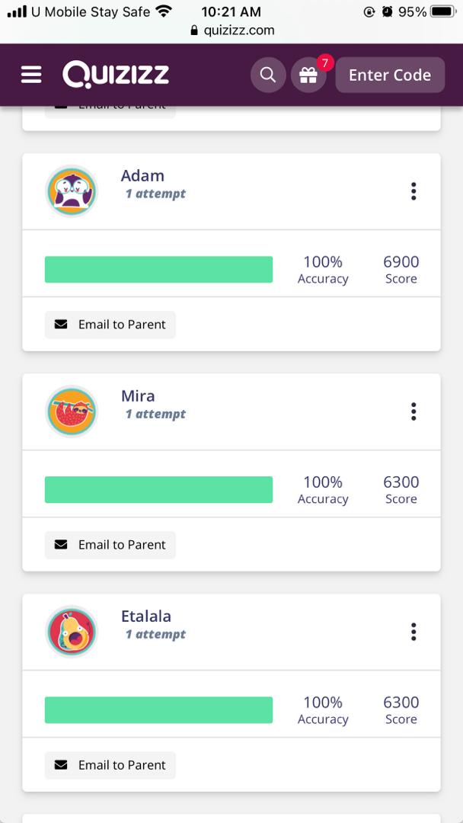Screen dimensions: 463x823
Task: Click Adam's penguin avatar
Action: [x=72, y=191]
